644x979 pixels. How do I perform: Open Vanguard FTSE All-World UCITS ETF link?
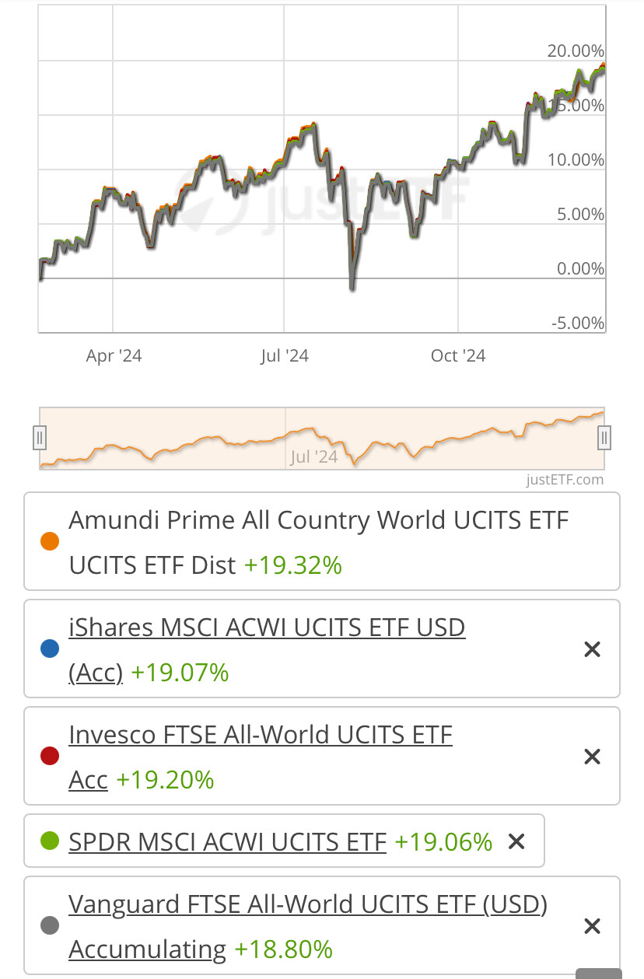pos(308,904)
